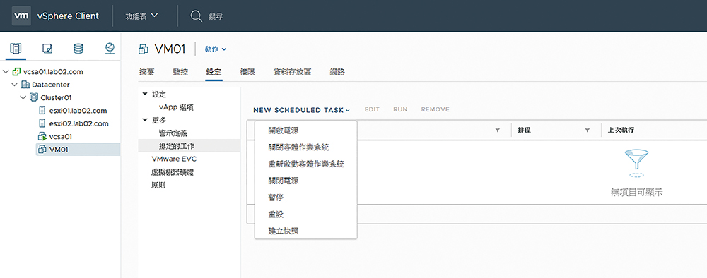Open VMware EVC settings page

pyautogui.click(x=174, y=159)
